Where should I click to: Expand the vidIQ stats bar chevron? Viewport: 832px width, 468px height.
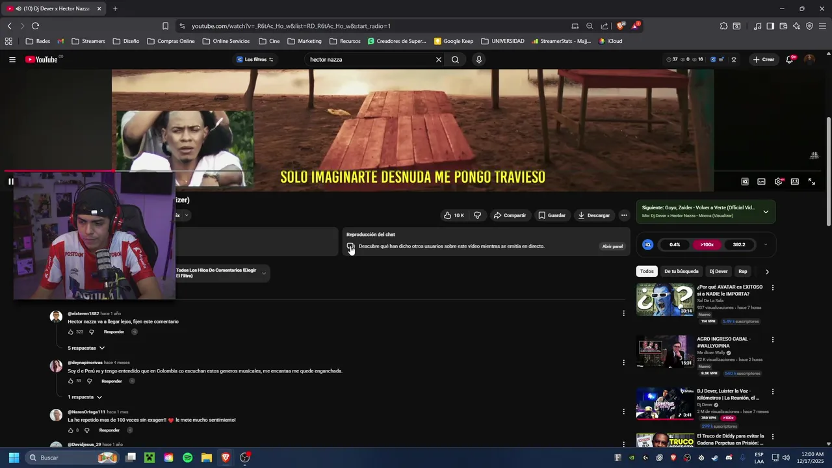765,244
